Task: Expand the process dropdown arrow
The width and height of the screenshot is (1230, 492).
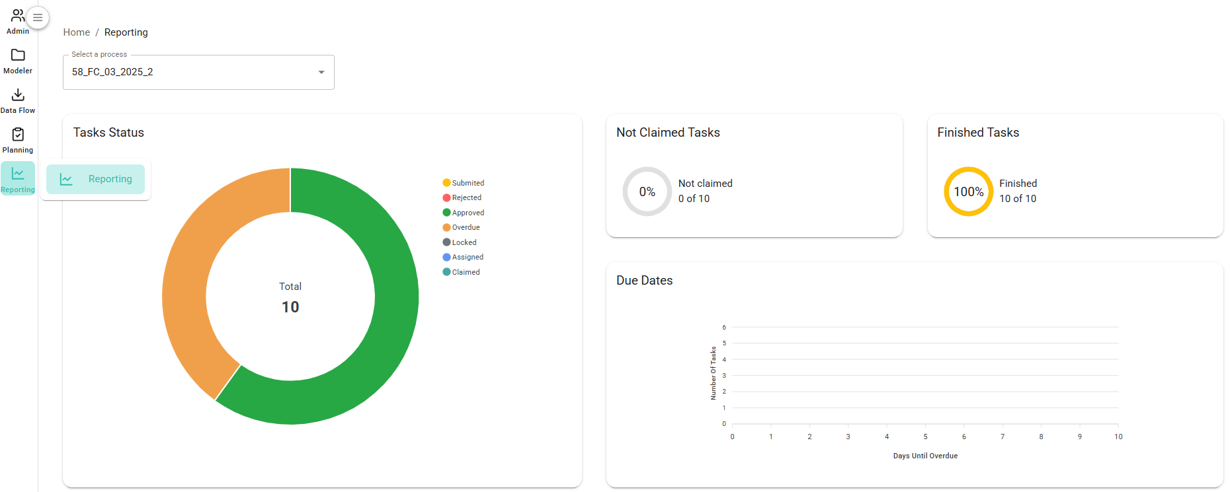Action: 321,72
